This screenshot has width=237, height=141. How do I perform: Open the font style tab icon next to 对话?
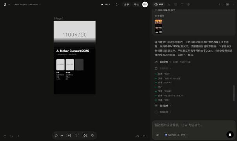169,5
